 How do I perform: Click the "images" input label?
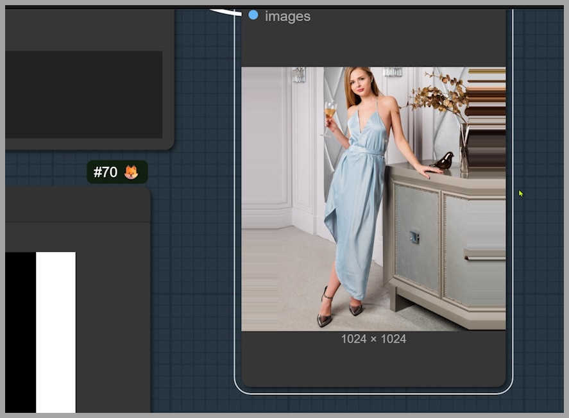[287, 17]
